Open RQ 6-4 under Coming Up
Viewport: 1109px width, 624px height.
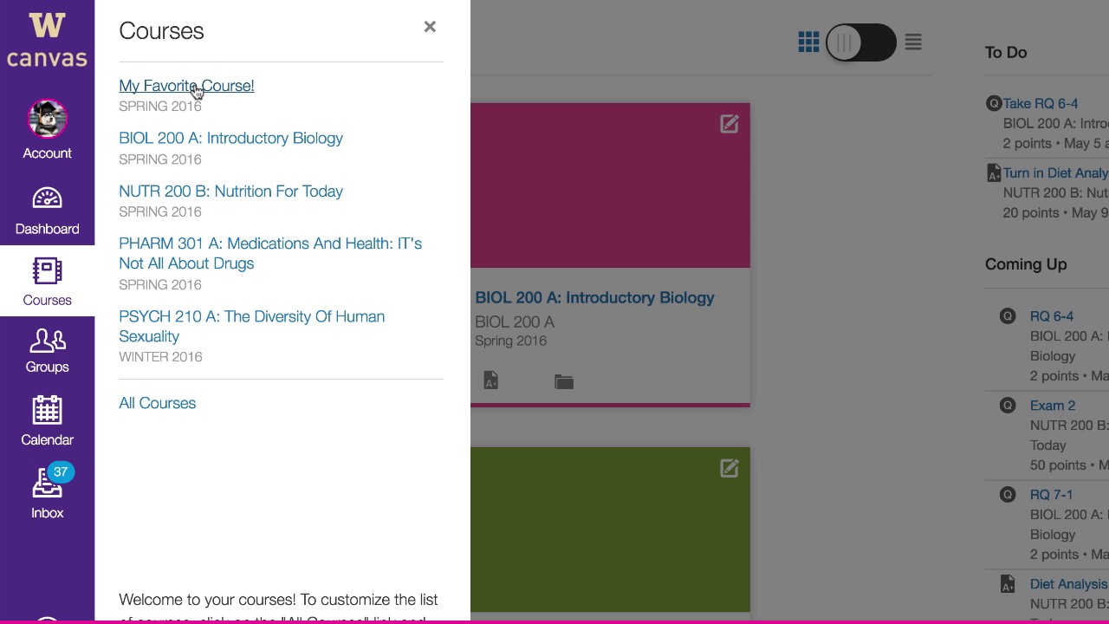click(x=1052, y=316)
